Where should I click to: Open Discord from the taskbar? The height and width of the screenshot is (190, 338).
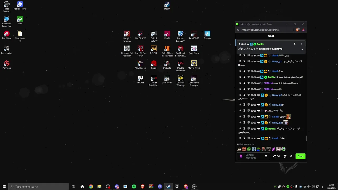pos(160,187)
